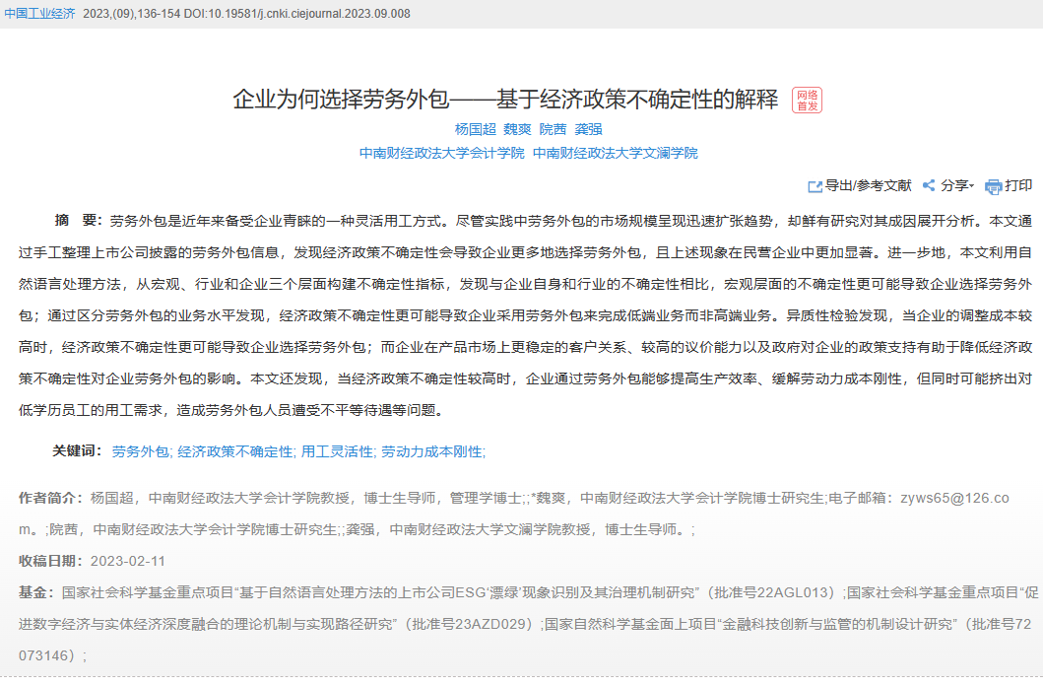Open author 龚强's profile

(588, 129)
